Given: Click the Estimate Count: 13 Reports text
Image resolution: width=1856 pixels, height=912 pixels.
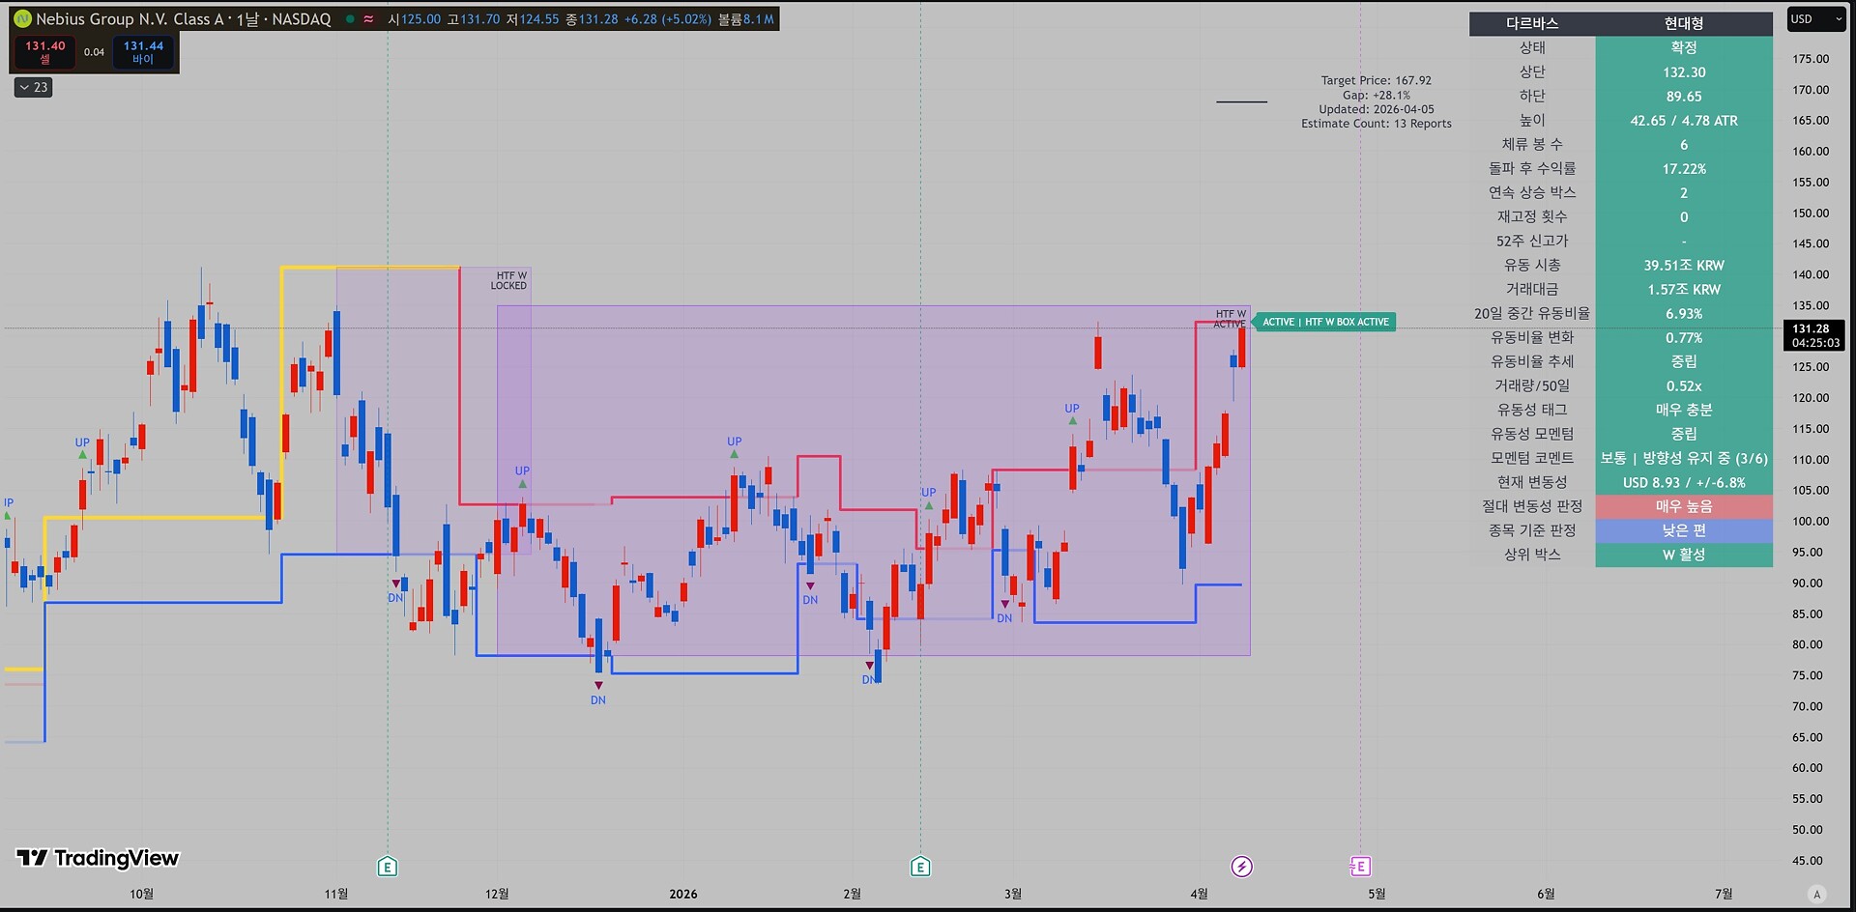Looking at the screenshot, I should (x=1377, y=124).
